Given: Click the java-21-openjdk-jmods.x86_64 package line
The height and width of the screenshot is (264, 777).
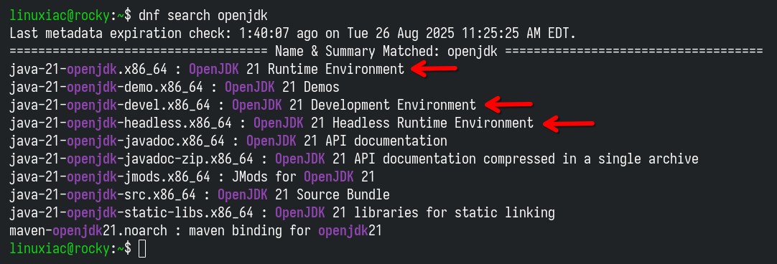Looking at the screenshot, I should tap(192, 176).
